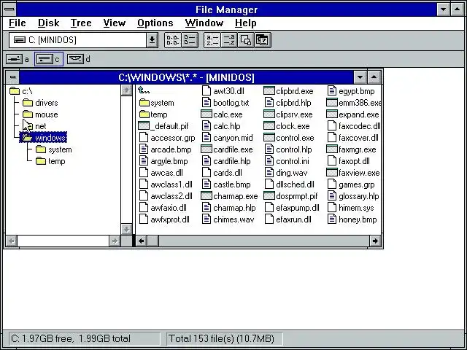Select c:\ root folder in tree
This screenshot has width=467, height=350.
[21, 91]
